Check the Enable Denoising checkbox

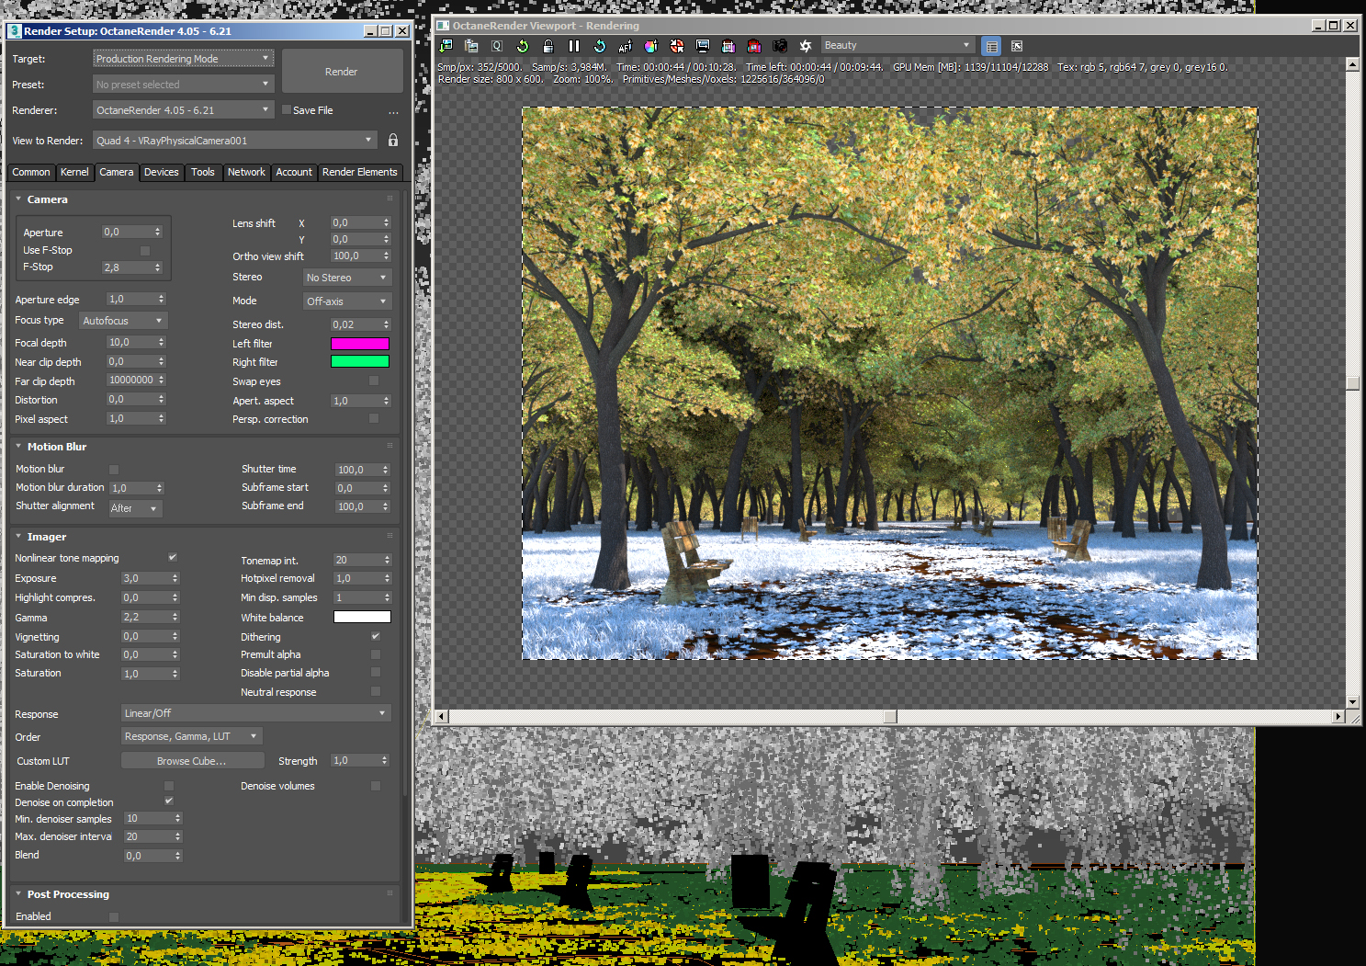pos(169,786)
